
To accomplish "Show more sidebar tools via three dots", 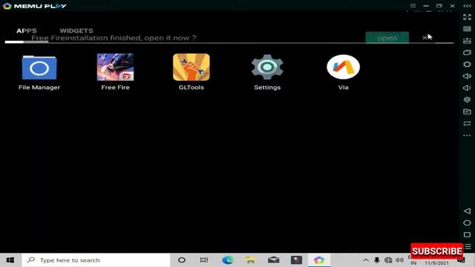I will click(467, 135).
